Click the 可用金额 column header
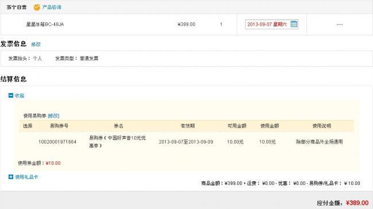 (x=237, y=126)
